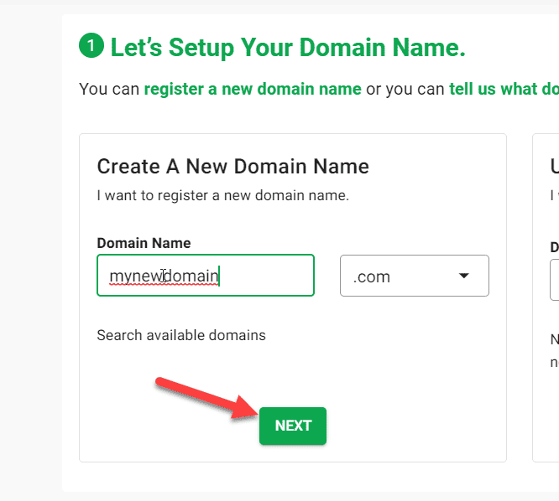Click the 'tell us what do' green text

pos(504,89)
